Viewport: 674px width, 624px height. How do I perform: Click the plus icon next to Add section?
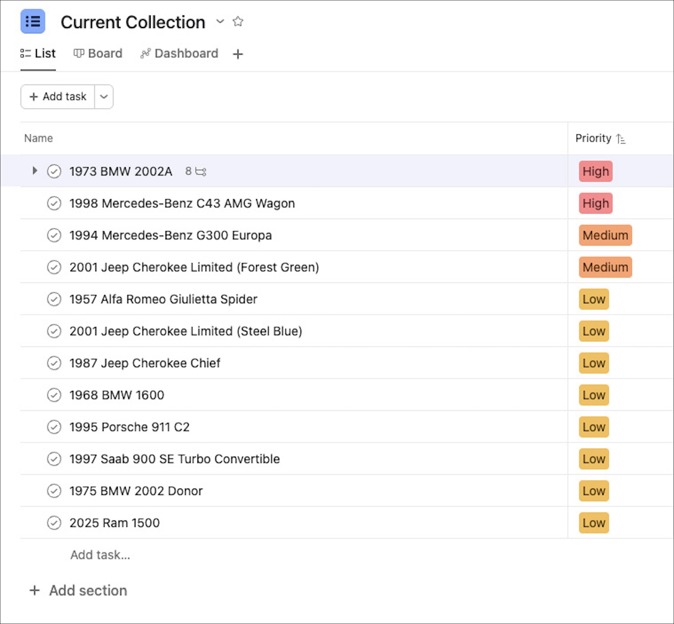coord(34,590)
